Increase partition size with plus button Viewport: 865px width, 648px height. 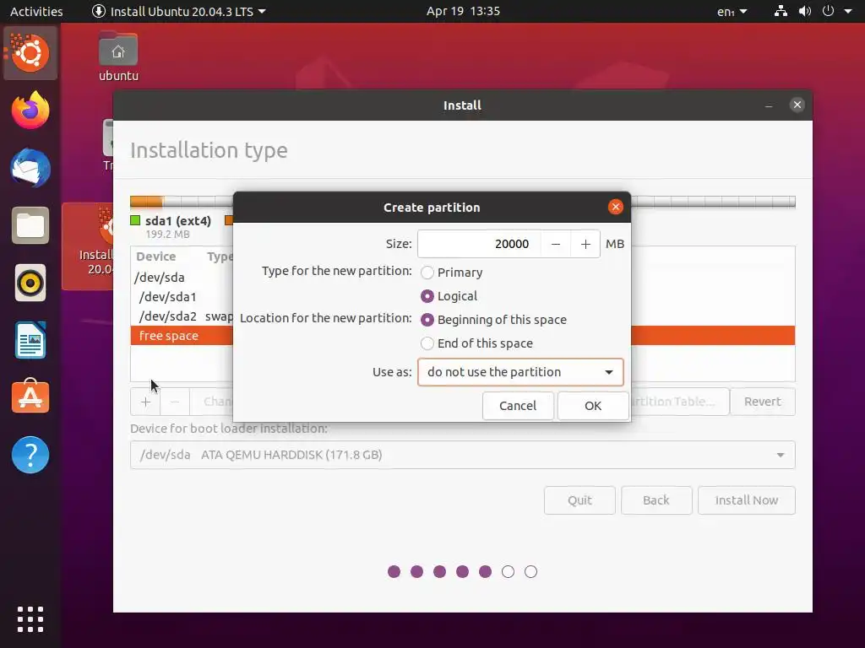(x=585, y=244)
